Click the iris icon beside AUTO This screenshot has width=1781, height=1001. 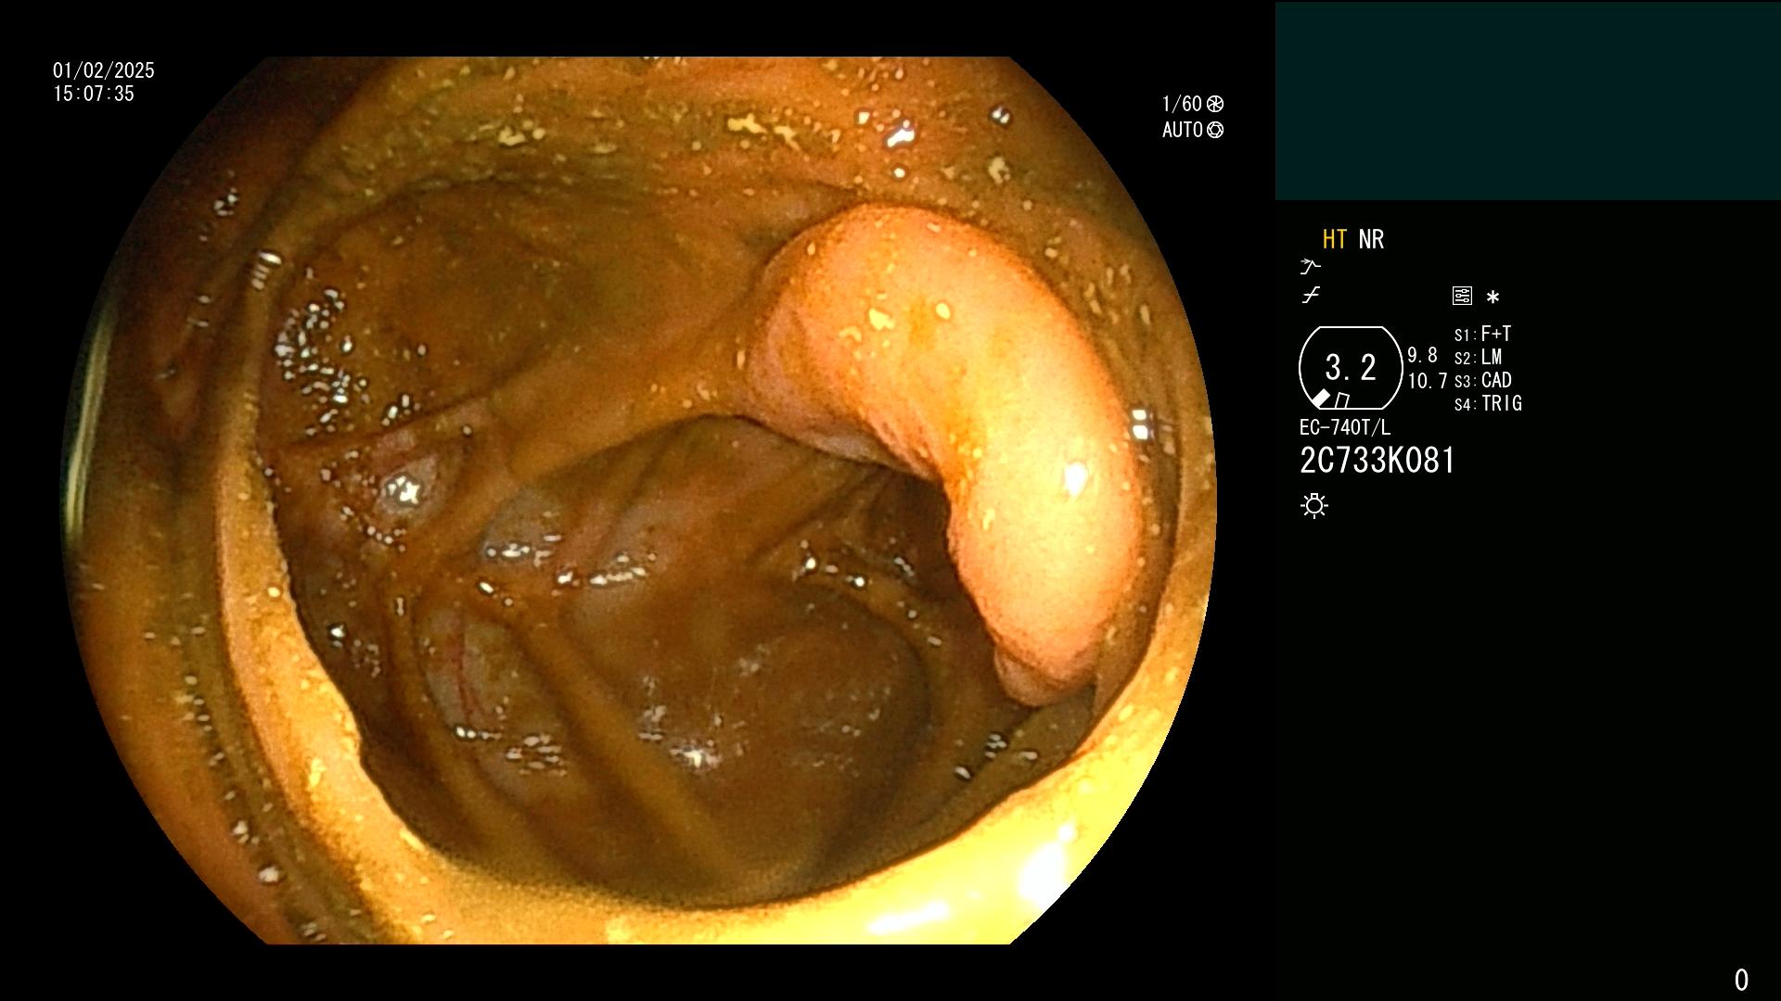coord(1215,130)
